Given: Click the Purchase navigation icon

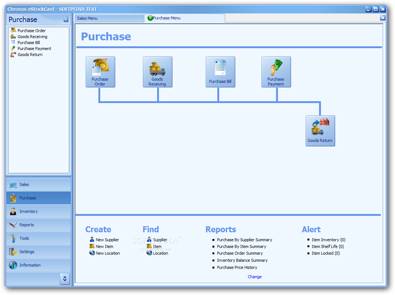Looking at the screenshot, I should (x=13, y=198).
